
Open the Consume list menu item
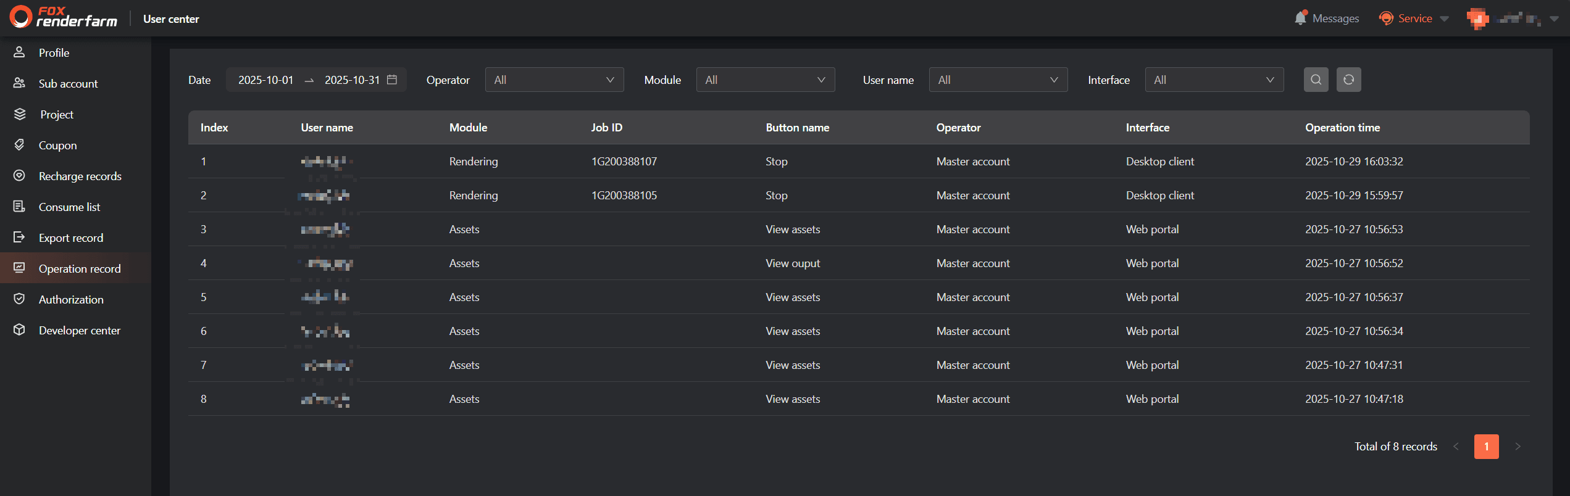(x=69, y=207)
